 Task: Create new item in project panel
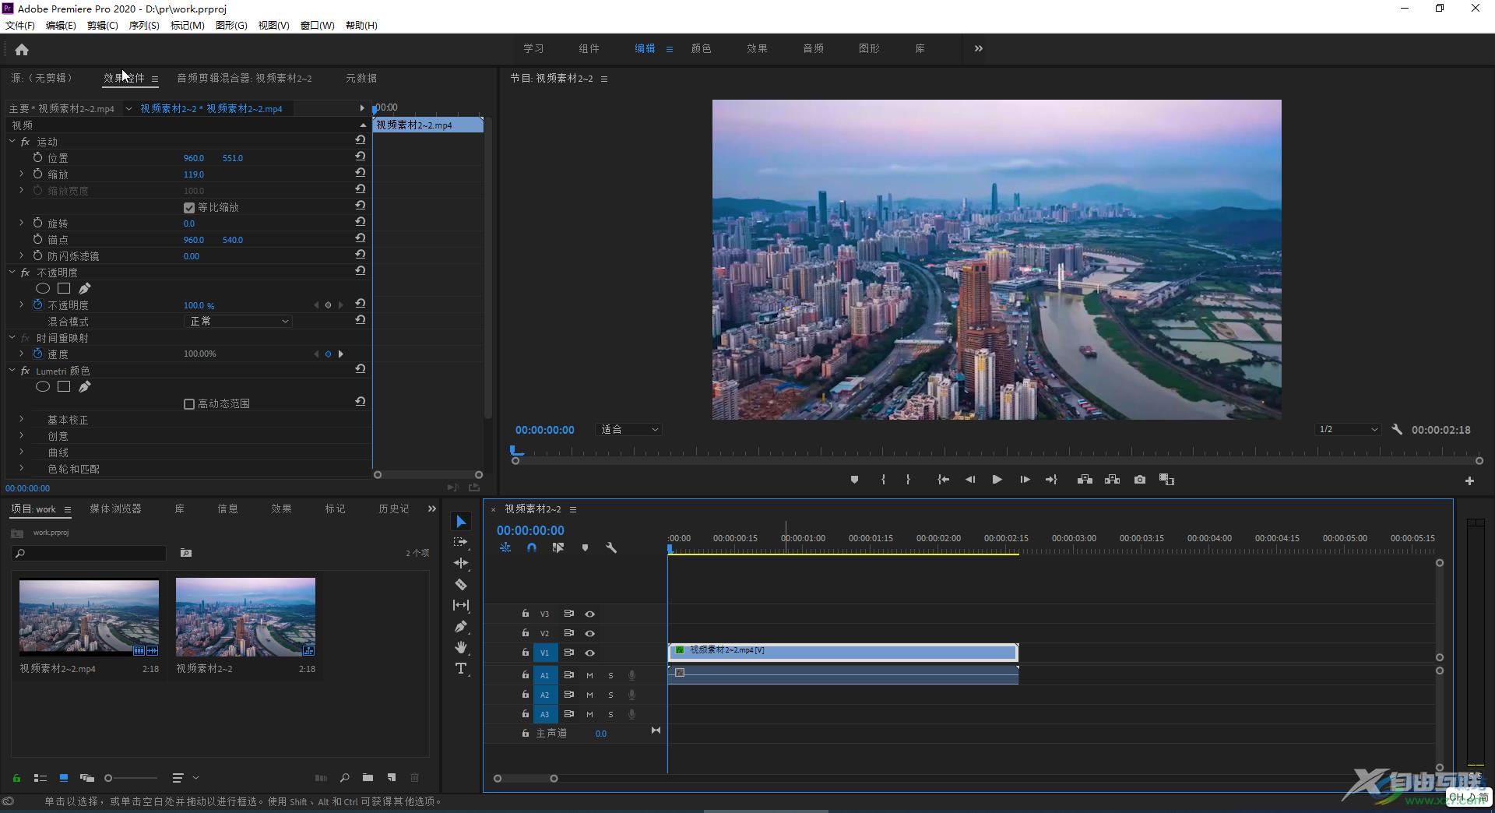pyautogui.click(x=392, y=777)
